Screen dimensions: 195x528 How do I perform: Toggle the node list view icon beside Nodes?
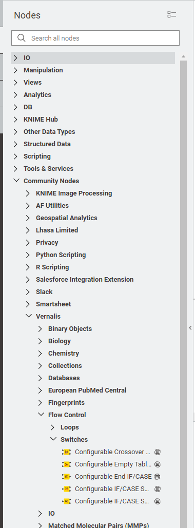pos(172,14)
